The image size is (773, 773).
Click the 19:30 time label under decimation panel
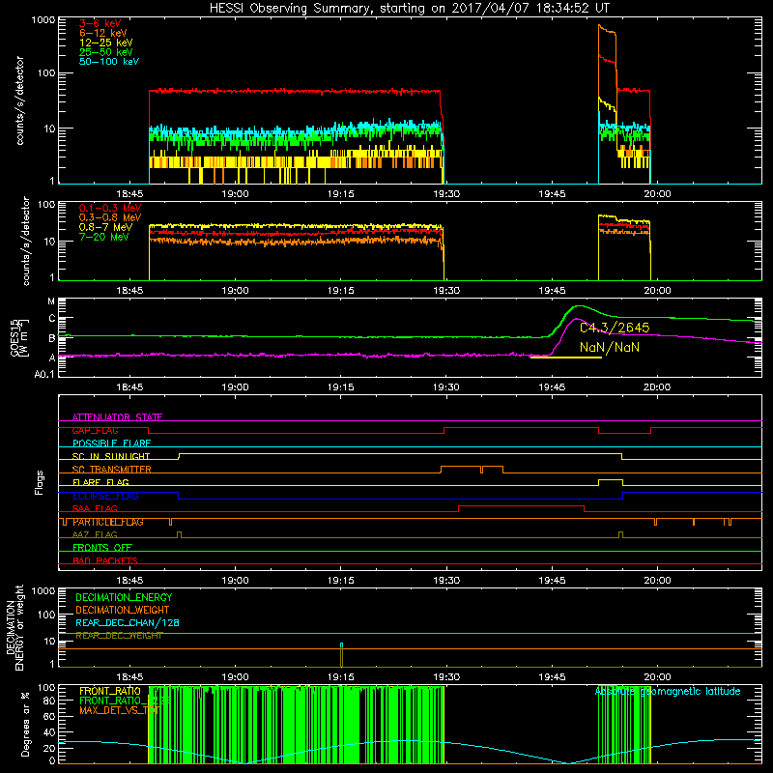point(446,677)
